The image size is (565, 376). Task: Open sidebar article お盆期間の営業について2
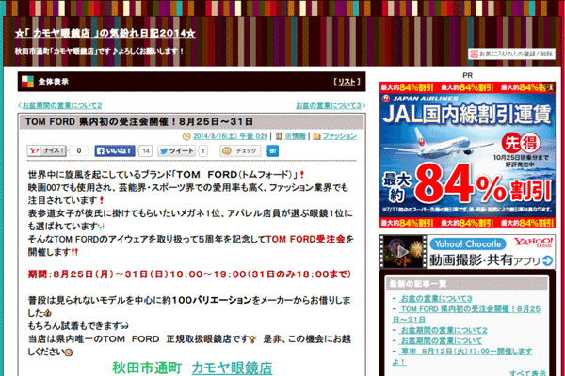[444, 330]
